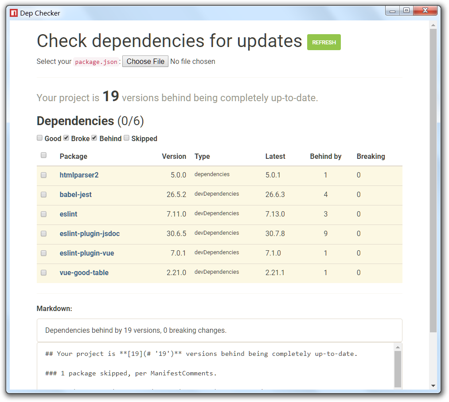Click the Version column header
Image resolution: width=449 pixels, height=402 pixels.
tap(174, 156)
